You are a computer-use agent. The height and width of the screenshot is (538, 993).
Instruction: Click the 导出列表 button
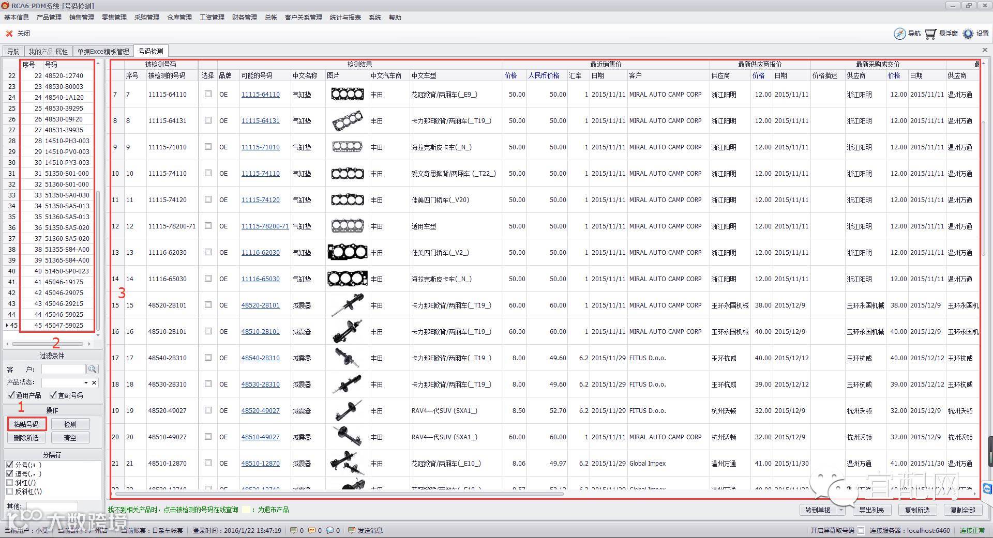[871, 510]
